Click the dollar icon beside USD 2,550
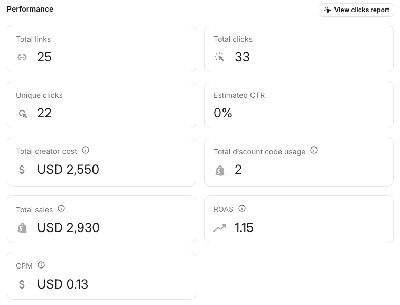The image size is (400, 305). (22, 170)
